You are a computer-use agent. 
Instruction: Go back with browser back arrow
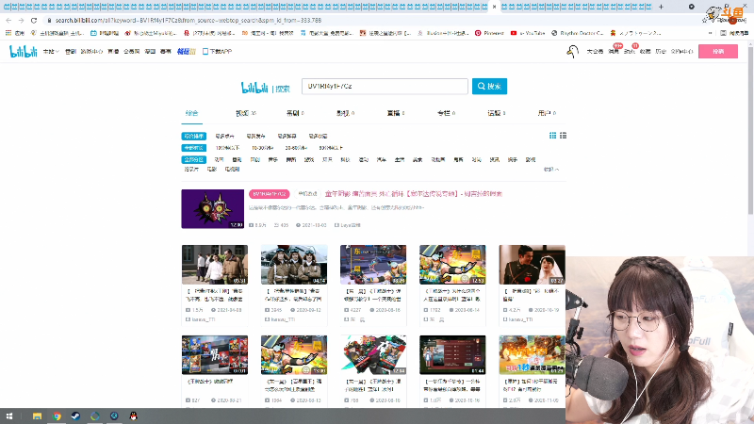(x=8, y=20)
